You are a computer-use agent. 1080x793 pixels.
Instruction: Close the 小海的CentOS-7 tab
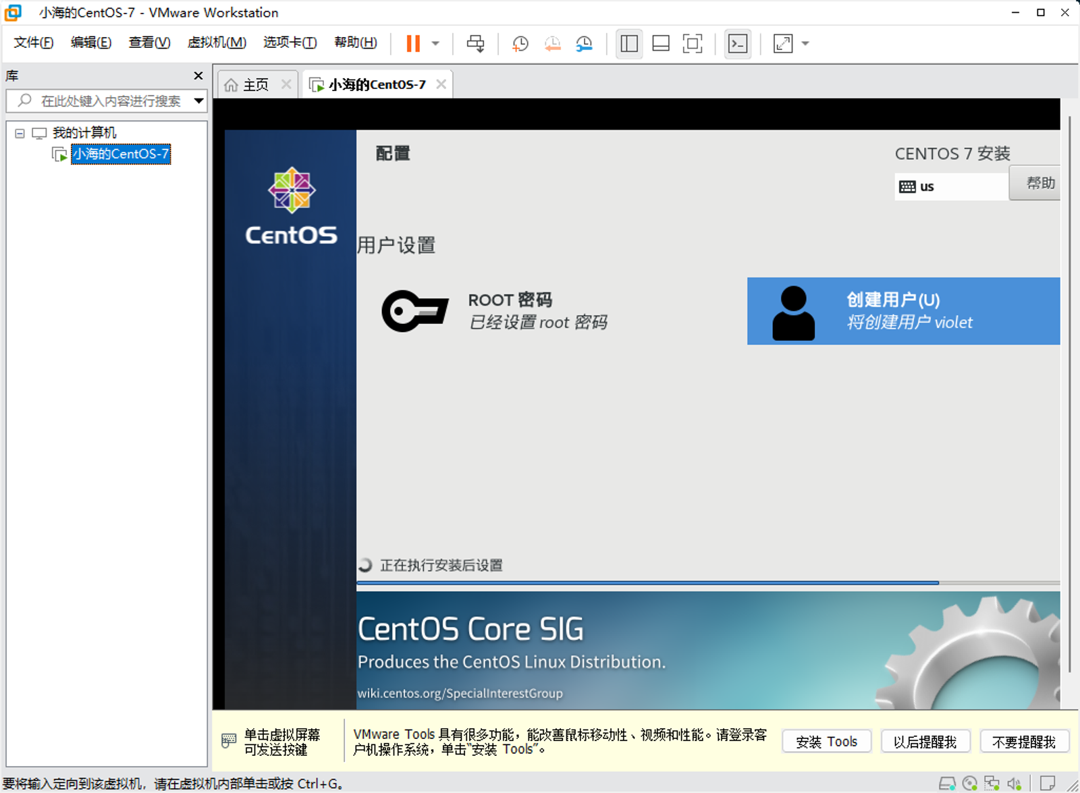(x=441, y=84)
